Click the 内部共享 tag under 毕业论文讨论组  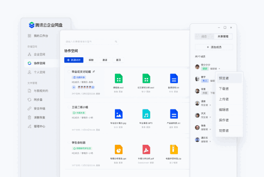[x=79, y=77]
